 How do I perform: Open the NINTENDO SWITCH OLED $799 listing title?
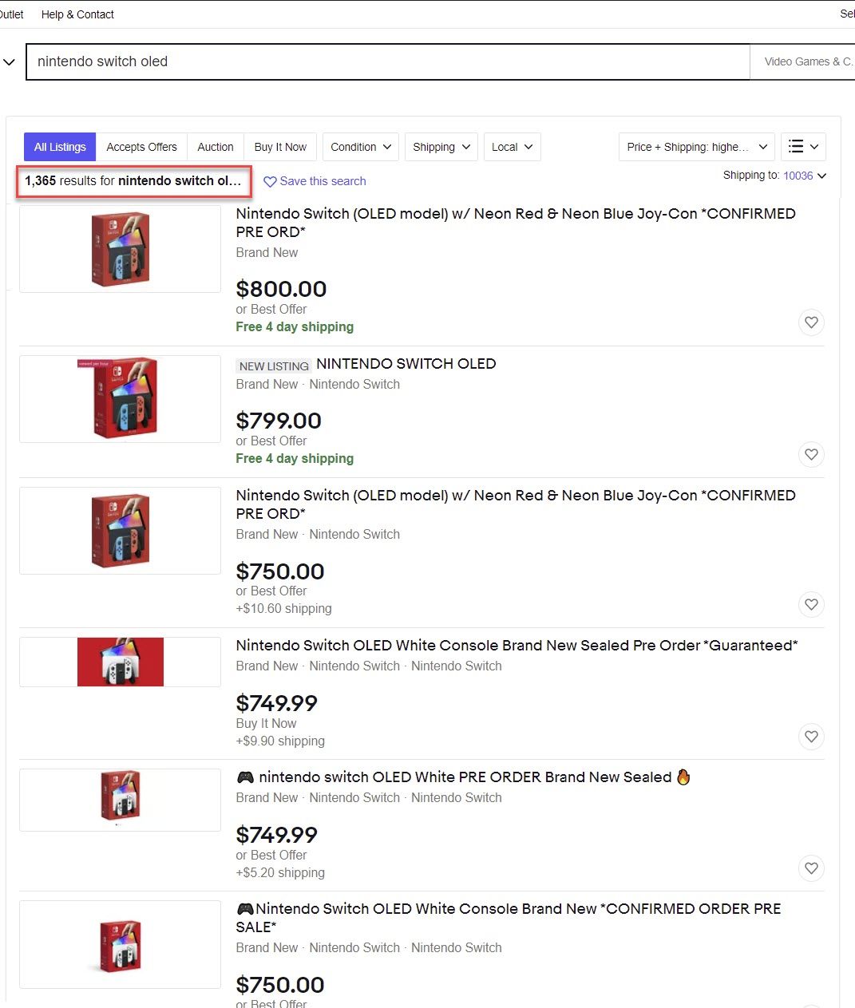pyautogui.click(x=406, y=363)
